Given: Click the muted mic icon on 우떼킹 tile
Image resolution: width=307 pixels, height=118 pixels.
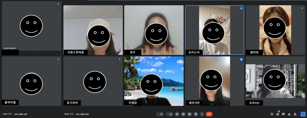Looking at the screenshot, I should click(x=181, y=59).
